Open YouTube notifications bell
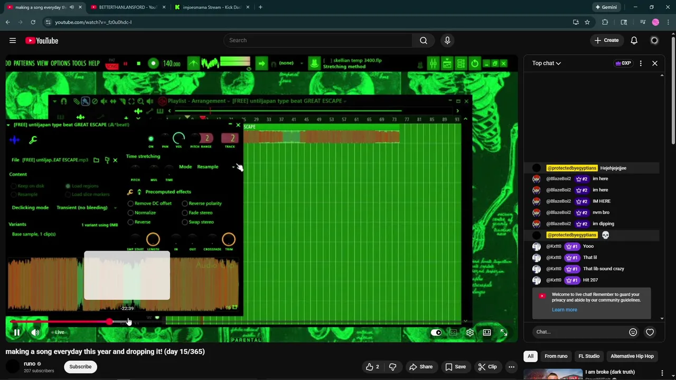This screenshot has width=676, height=380. pos(634,41)
